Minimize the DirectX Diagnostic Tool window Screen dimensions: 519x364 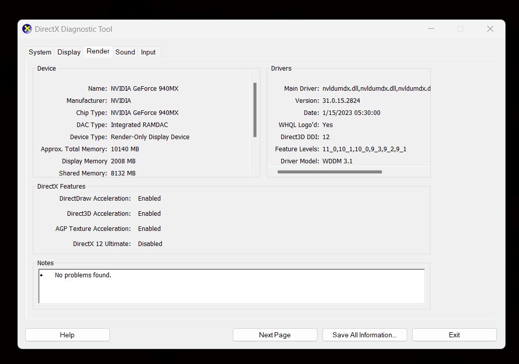coord(431,29)
